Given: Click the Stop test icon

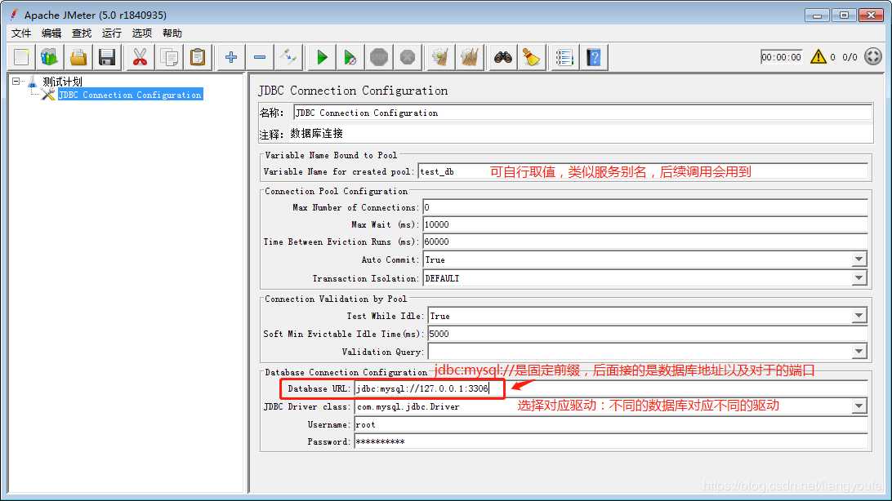Looking at the screenshot, I should point(379,57).
